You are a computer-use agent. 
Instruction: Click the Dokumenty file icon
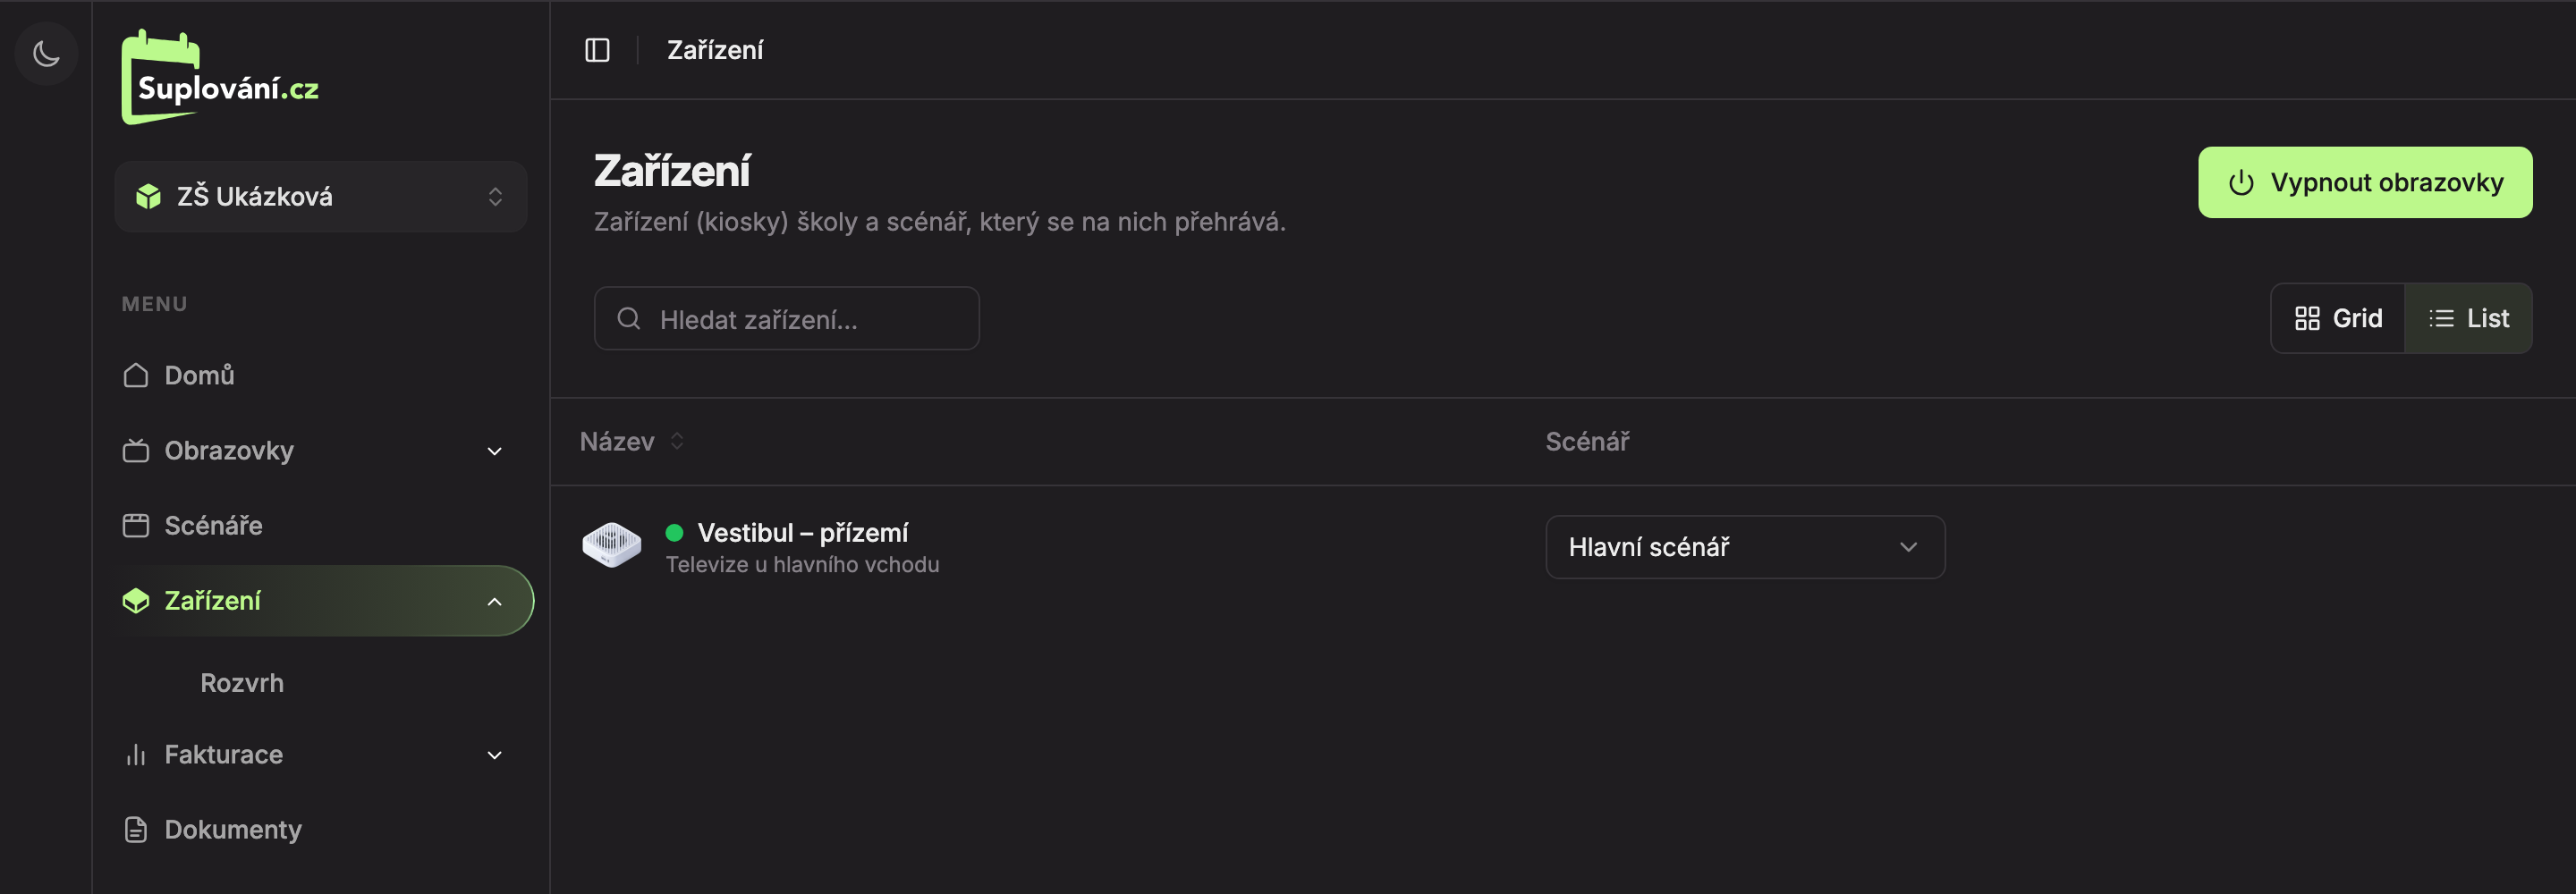(136, 830)
